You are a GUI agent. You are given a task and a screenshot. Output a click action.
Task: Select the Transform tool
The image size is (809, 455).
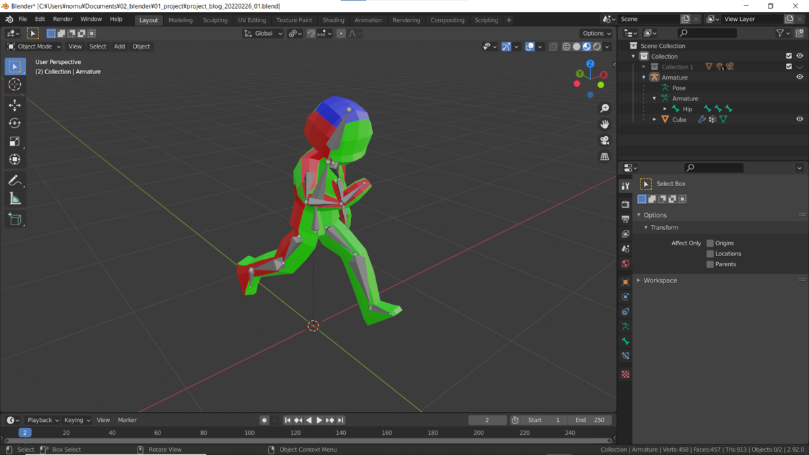[x=15, y=160]
